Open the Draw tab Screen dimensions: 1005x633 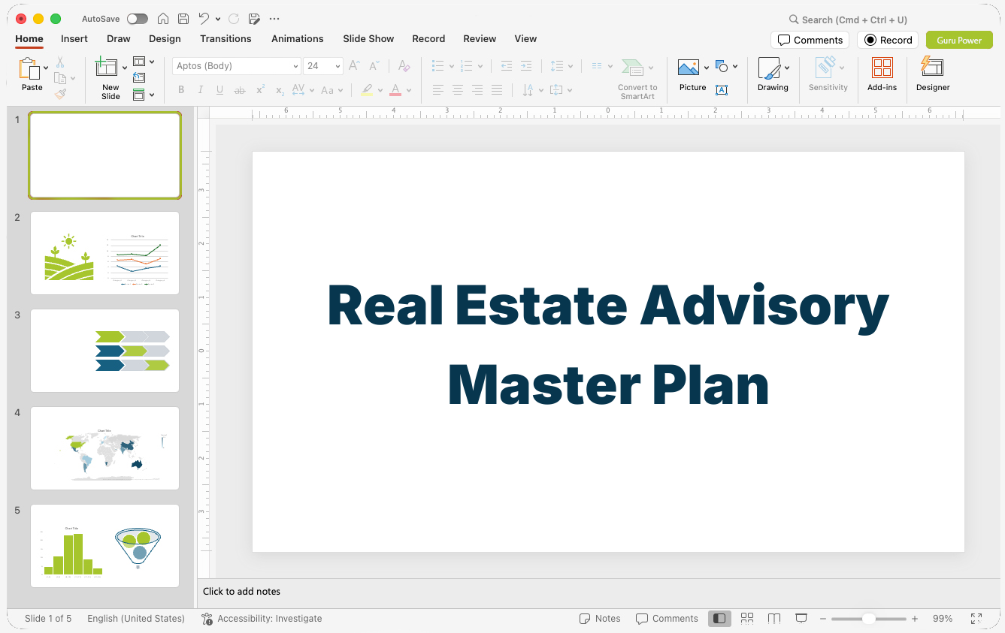click(118, 39)
